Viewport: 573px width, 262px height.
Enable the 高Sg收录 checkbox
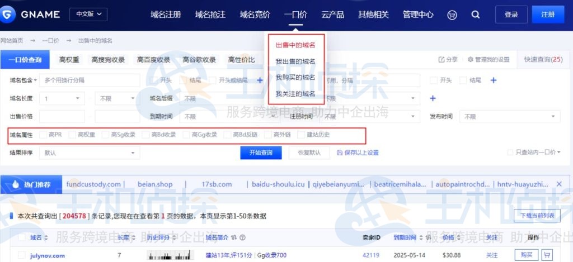coord(105,135)
